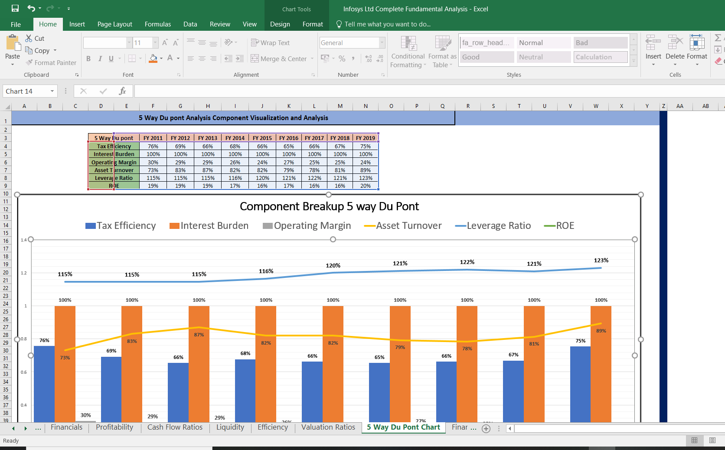Apply Percent Style icon
Screen dimensions: 725x450
click(x=342, y=59)
